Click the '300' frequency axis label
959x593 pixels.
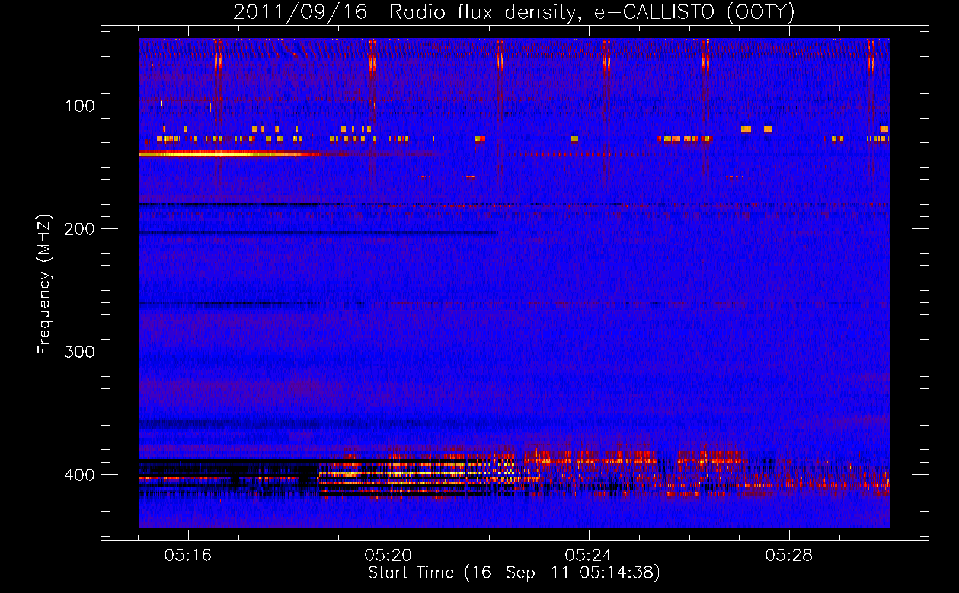pos(79,352)
